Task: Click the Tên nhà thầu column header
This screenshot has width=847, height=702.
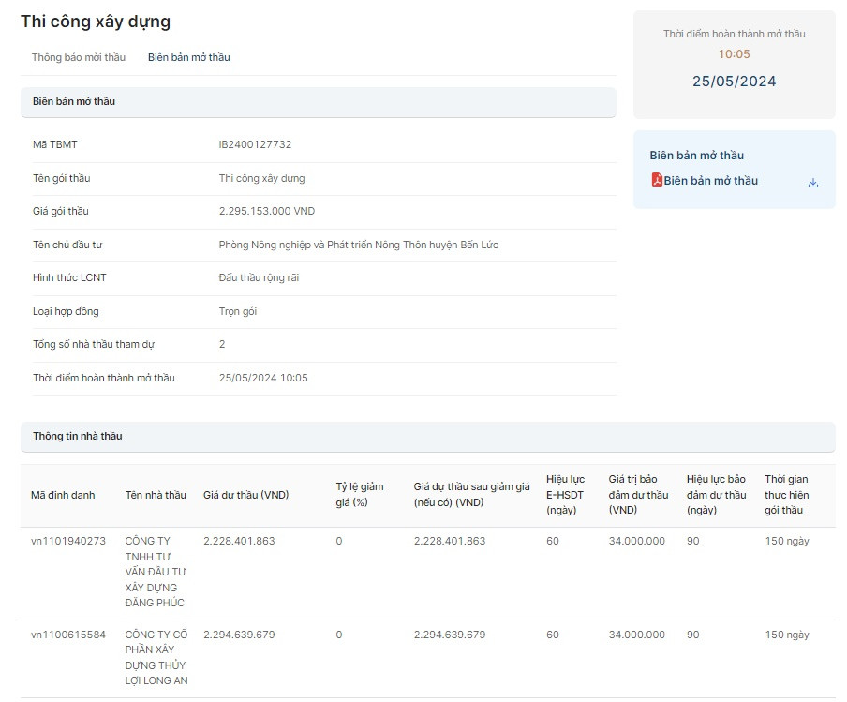Action: click(x=156, y=495)
